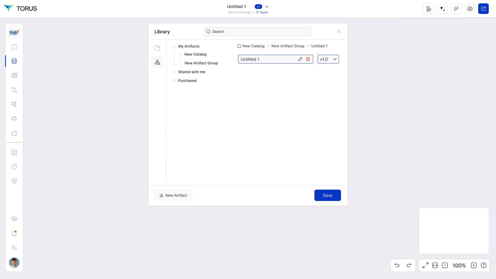The height and width of the screenshot is (279, 496).
Task: Open the marketplace store icon in sidebar
Action: pyautogui.click(x=14, y=152)
